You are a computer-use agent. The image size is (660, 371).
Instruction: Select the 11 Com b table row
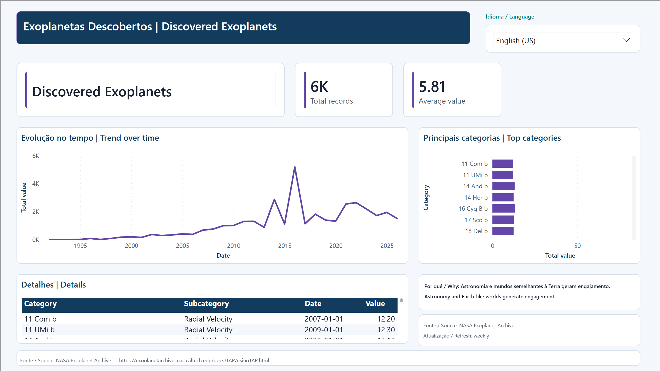[x=210, y=319]
